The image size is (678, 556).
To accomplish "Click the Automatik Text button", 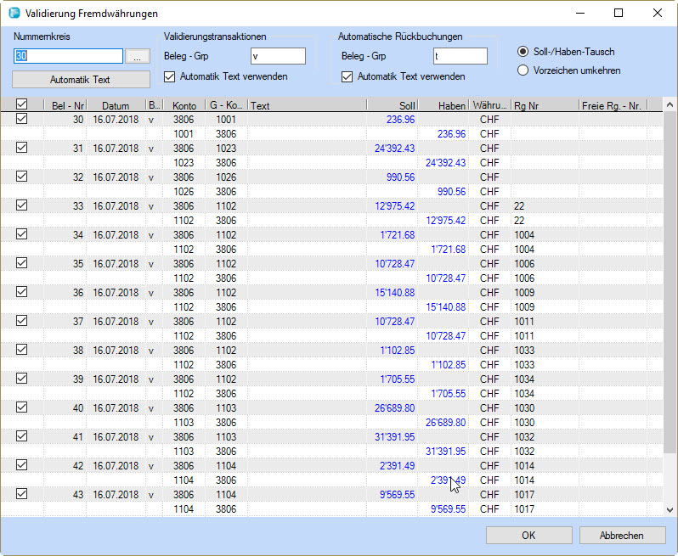I will pos(81,80).
